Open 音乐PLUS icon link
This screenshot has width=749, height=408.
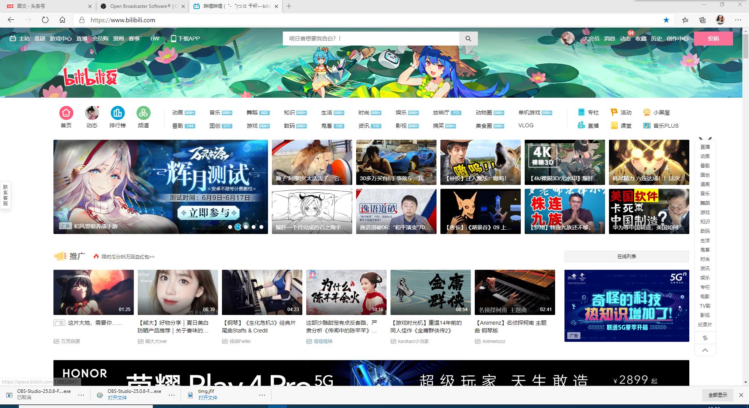point(661,125)
